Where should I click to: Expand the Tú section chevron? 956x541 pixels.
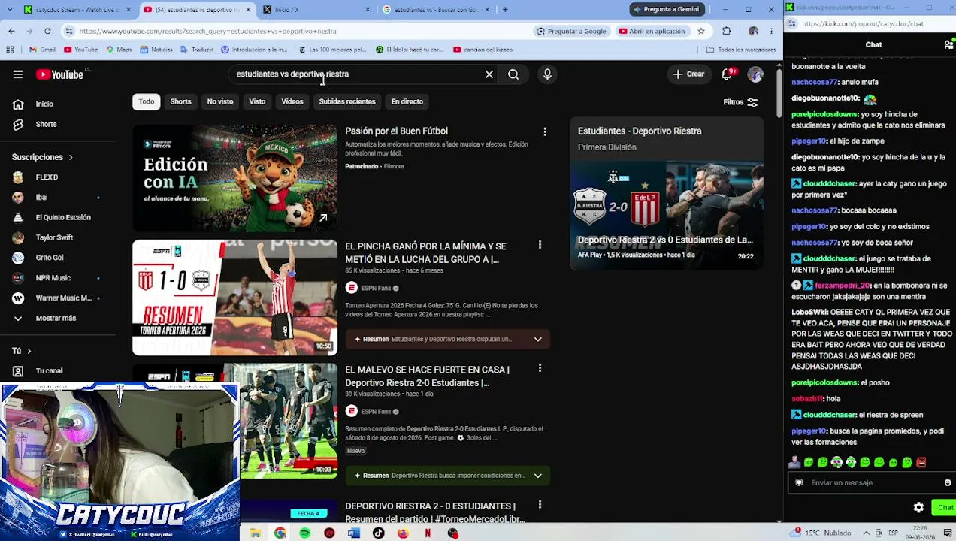pos(29,351)
